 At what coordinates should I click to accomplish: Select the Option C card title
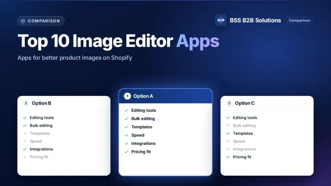click(245, 103)
